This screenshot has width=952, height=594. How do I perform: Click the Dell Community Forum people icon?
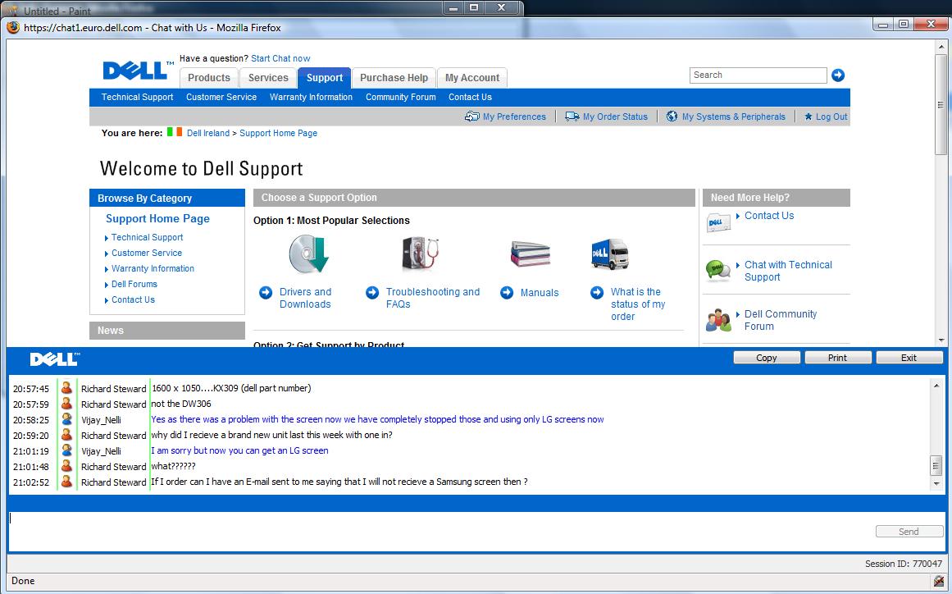(x=718, y=320)
